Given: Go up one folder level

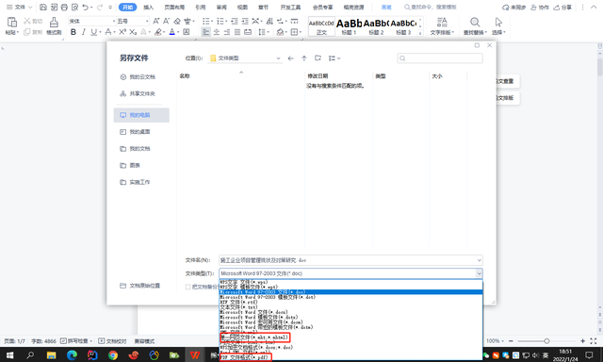Looking at the screenshot, I should (304, 58).
